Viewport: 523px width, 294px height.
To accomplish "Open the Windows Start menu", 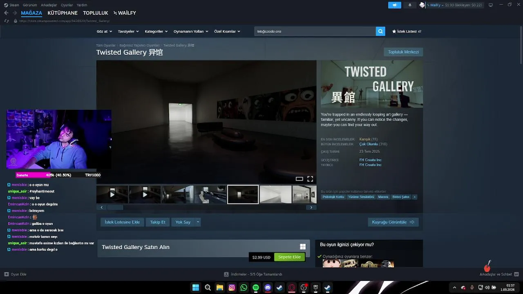I will coord(196,287).
